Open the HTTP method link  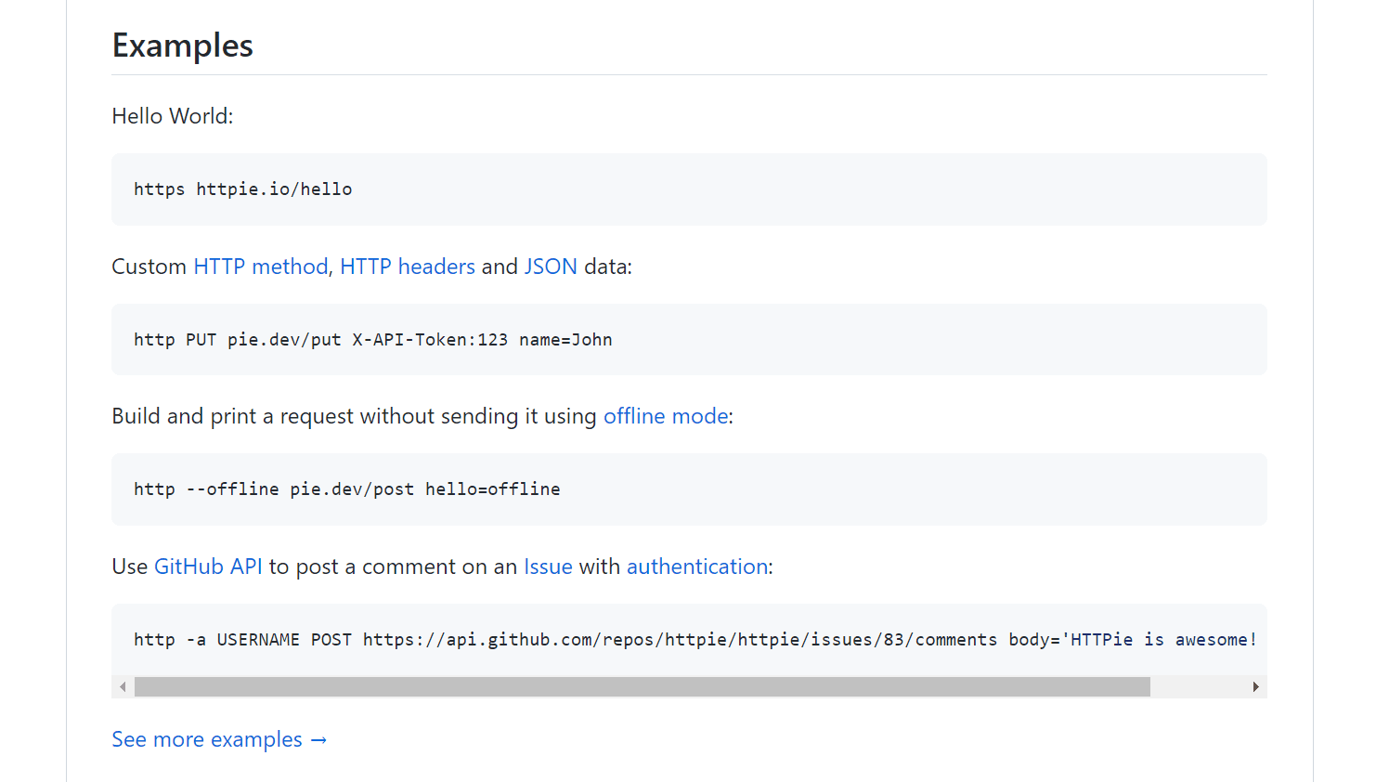point(260,267)
